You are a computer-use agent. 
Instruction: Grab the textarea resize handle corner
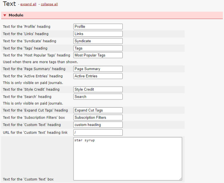click(181, 179)
